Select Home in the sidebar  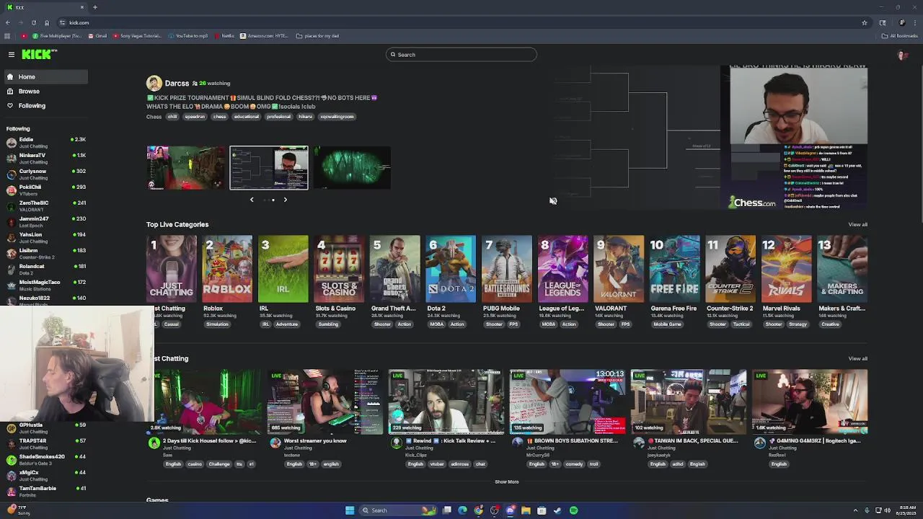pos(45,76)
